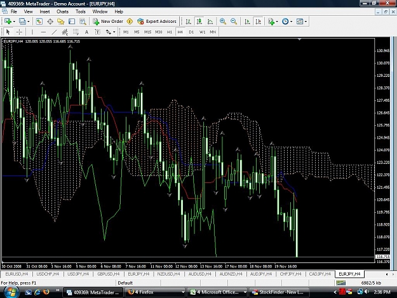Expand the Indicators dropdown arrow
Viewport: 397px width, 298px height.
[x=277, y=22]
